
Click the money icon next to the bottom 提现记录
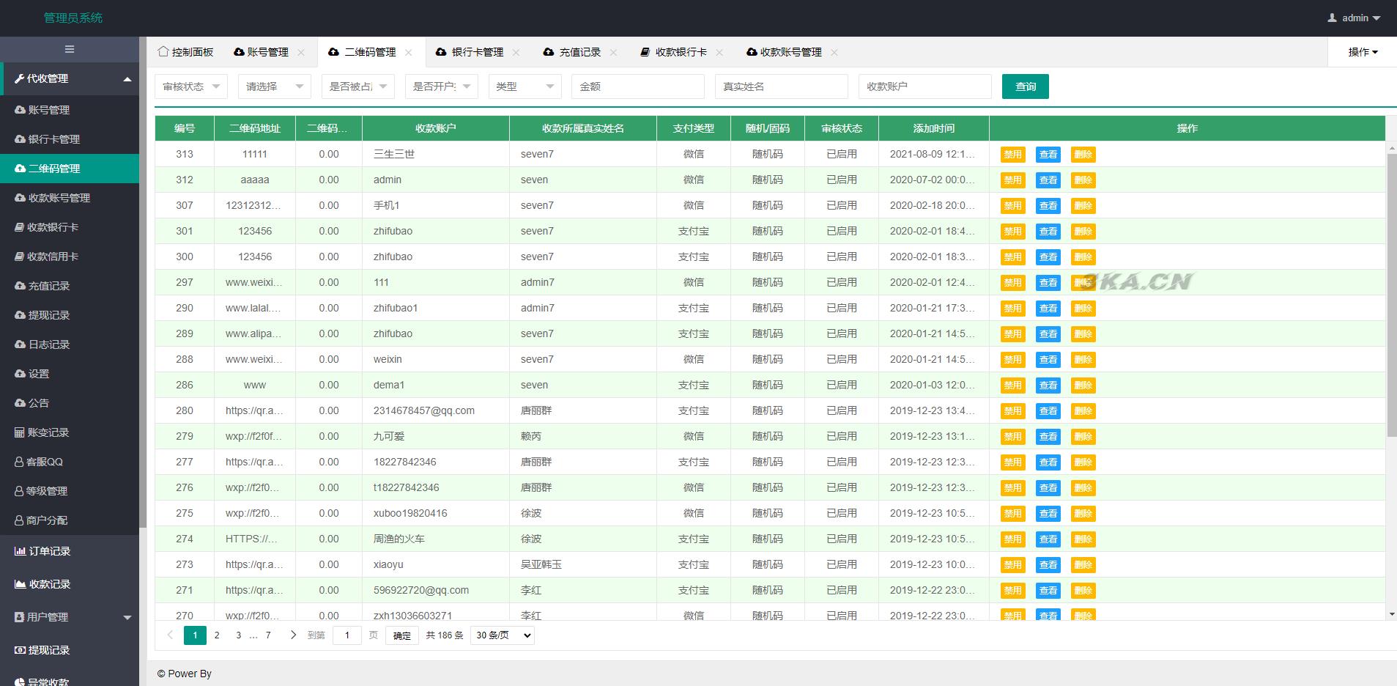(21, 650)
